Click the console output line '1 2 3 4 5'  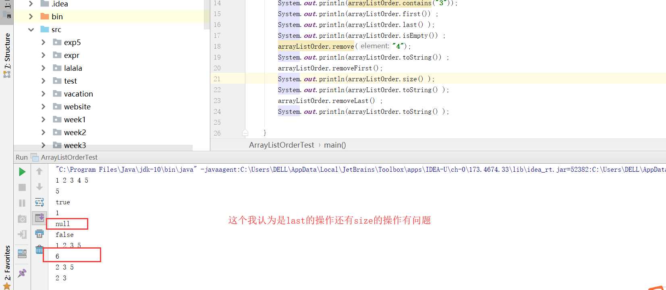(x=72, y=181)
